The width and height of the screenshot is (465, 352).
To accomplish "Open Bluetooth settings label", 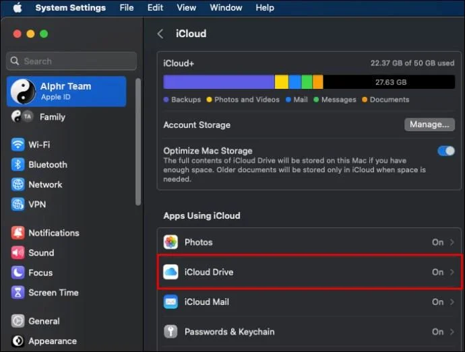I will coord(48,165).
